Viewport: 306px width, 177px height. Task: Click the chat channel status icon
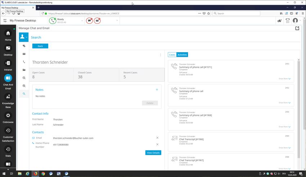pyautogui.click(x=89, y=21)
